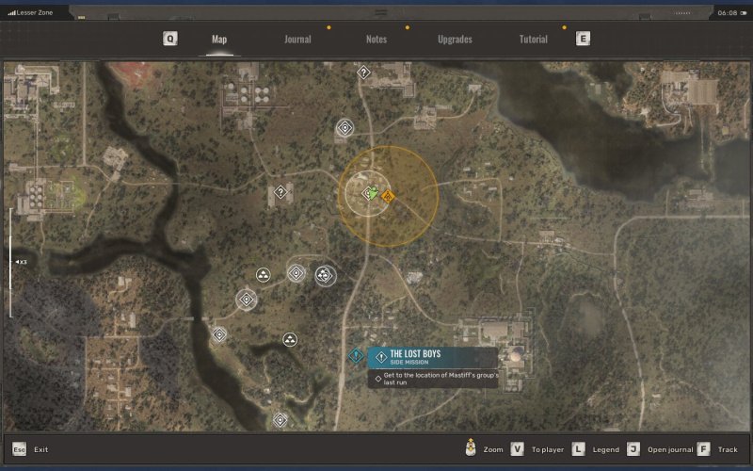This screenshot has width=753, height=471.
Task: Open the Journal tab
Action: pyautogui.click(x=297, y=40)
